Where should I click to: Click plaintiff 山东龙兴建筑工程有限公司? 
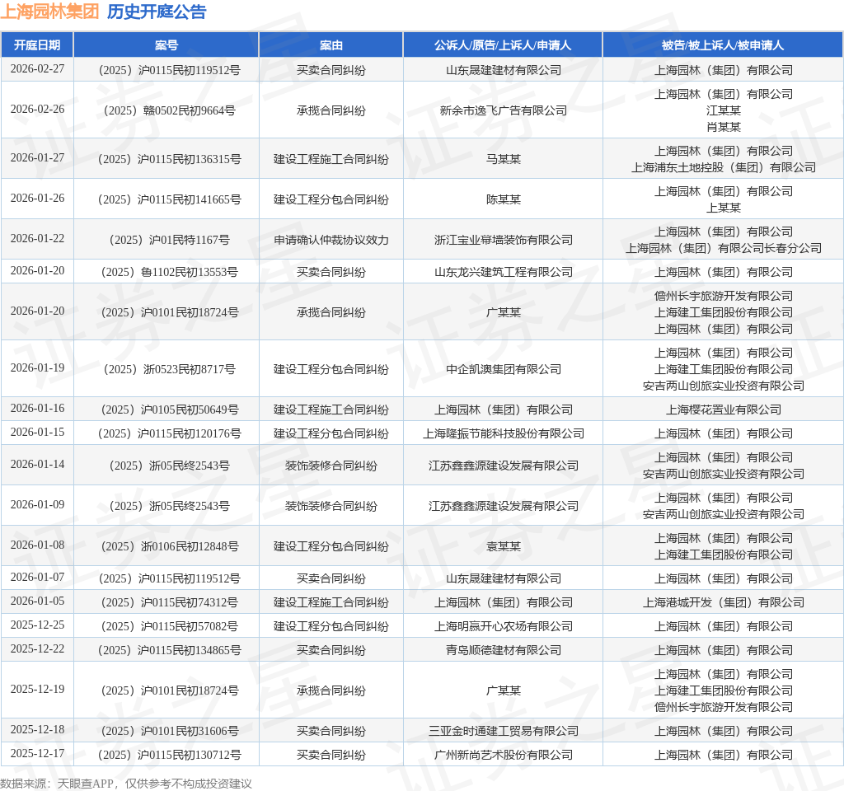[504, 272]
